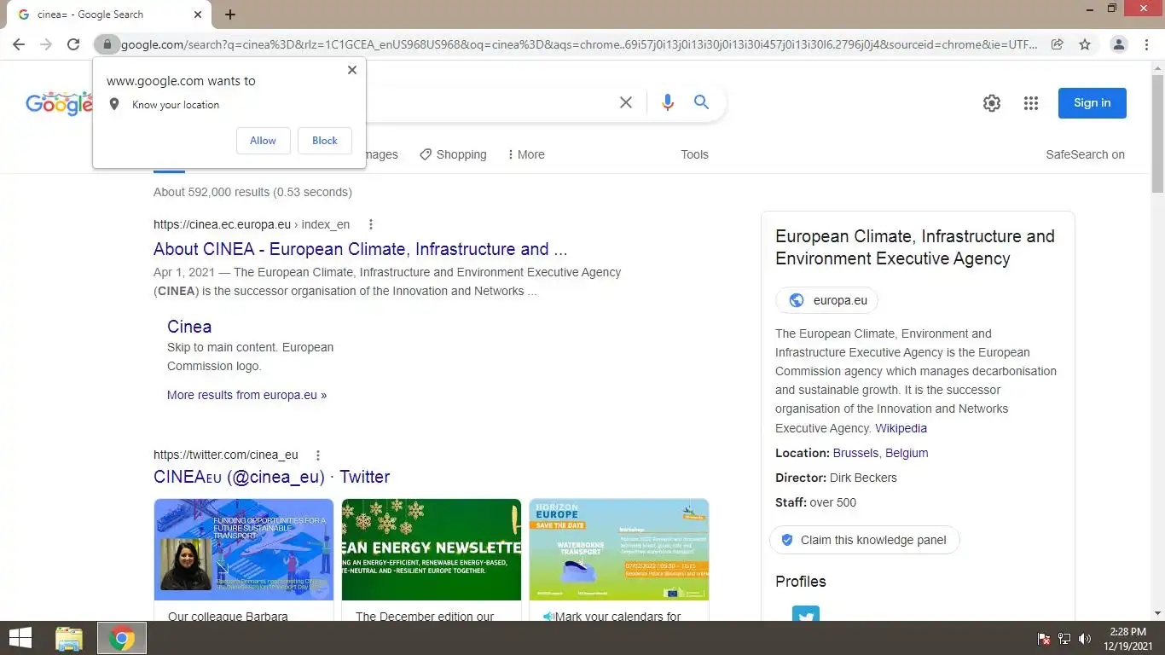Image resolution: width=1165 pixels, height=655 pixels.
Task: Click Claim this knowledge panel button
Action: point(864,540)
